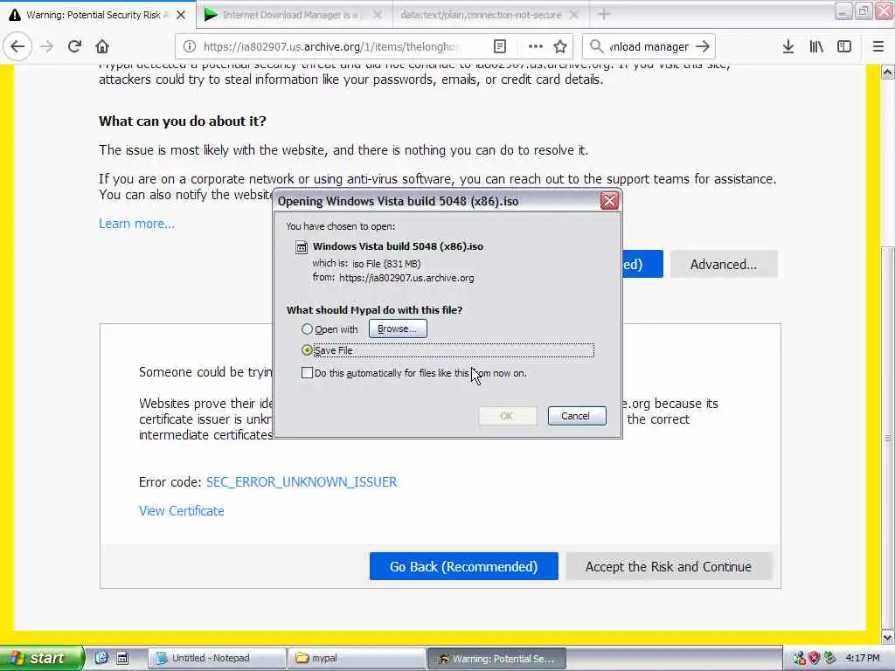The height and width of the screenshot is (671, 895).
Task: Switch to data:text/plain connection-not-secure tab
Action: click(481, 15)
